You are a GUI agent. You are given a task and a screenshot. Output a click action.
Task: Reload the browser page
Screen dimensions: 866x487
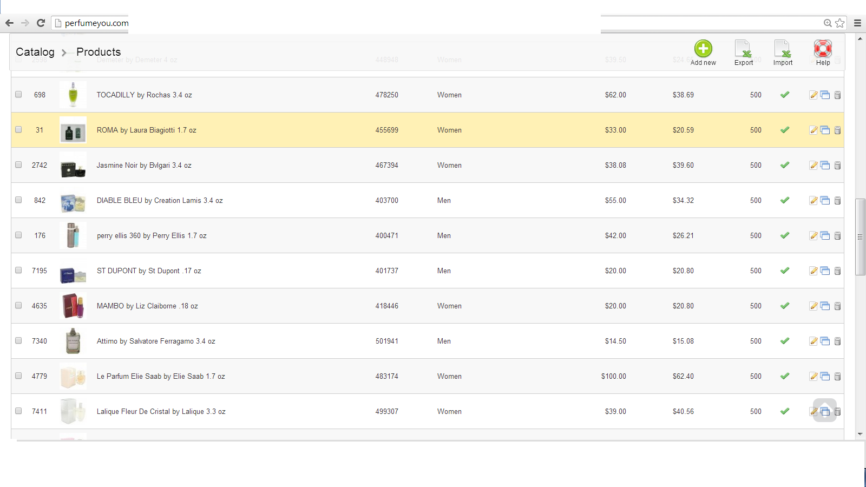41,23
